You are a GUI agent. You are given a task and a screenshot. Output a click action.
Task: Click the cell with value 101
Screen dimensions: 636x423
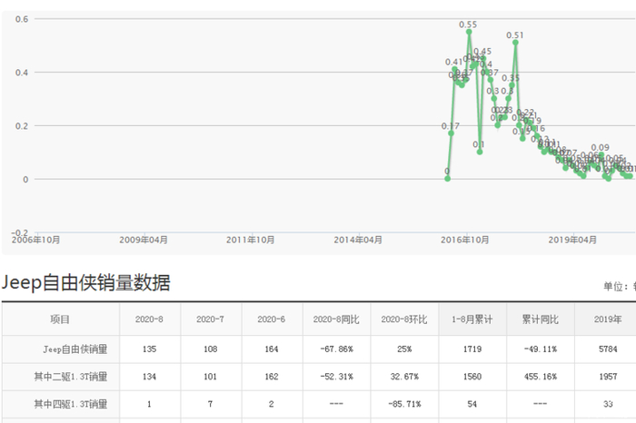210,377
